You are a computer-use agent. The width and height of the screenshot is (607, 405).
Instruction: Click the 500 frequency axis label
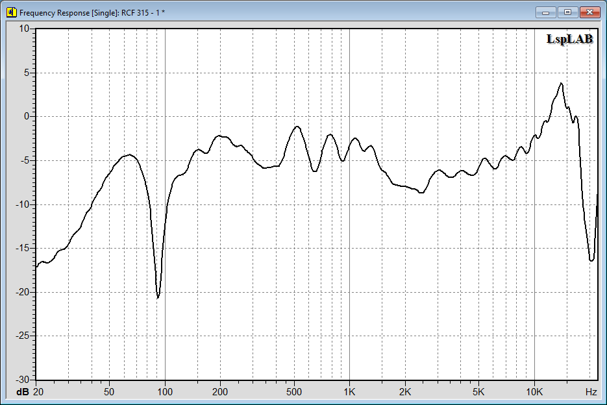click(x=294, y=392)
